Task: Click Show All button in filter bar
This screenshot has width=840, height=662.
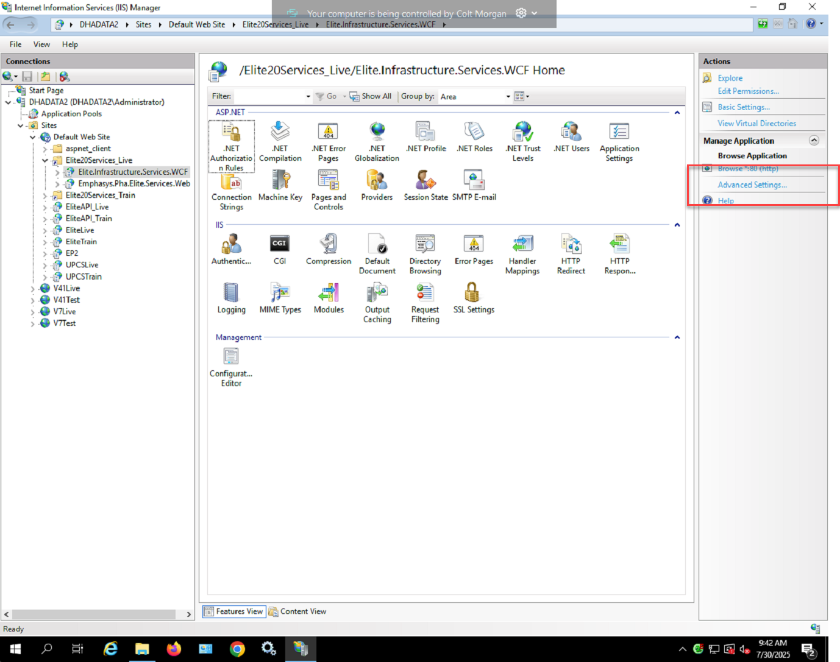Action: [371, 96]
